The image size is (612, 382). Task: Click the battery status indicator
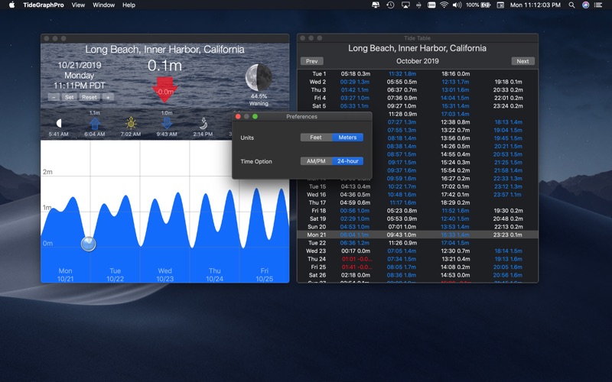click(478, 5)
